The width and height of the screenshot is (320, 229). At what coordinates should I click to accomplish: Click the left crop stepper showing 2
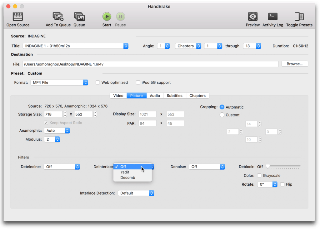241,132
